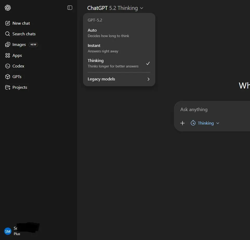Select the Auto model mode
This screenshot has width=250, height=240.
(119, 33)
